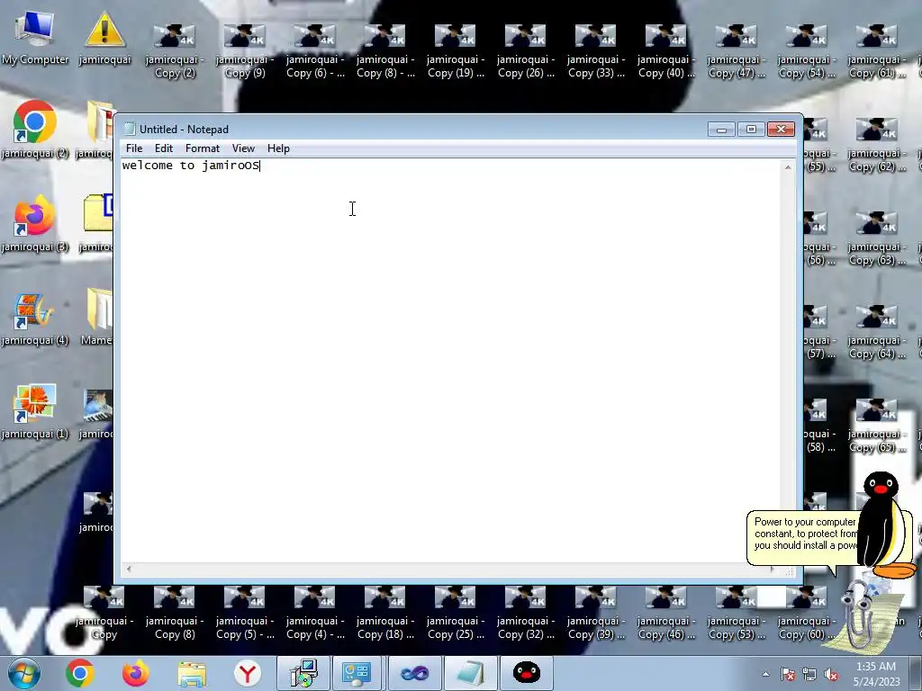This screenshot has height=691, width=922.
Task: Select the jamiroquai - Copy (2) desktop icon
Action: coord(175,51)
